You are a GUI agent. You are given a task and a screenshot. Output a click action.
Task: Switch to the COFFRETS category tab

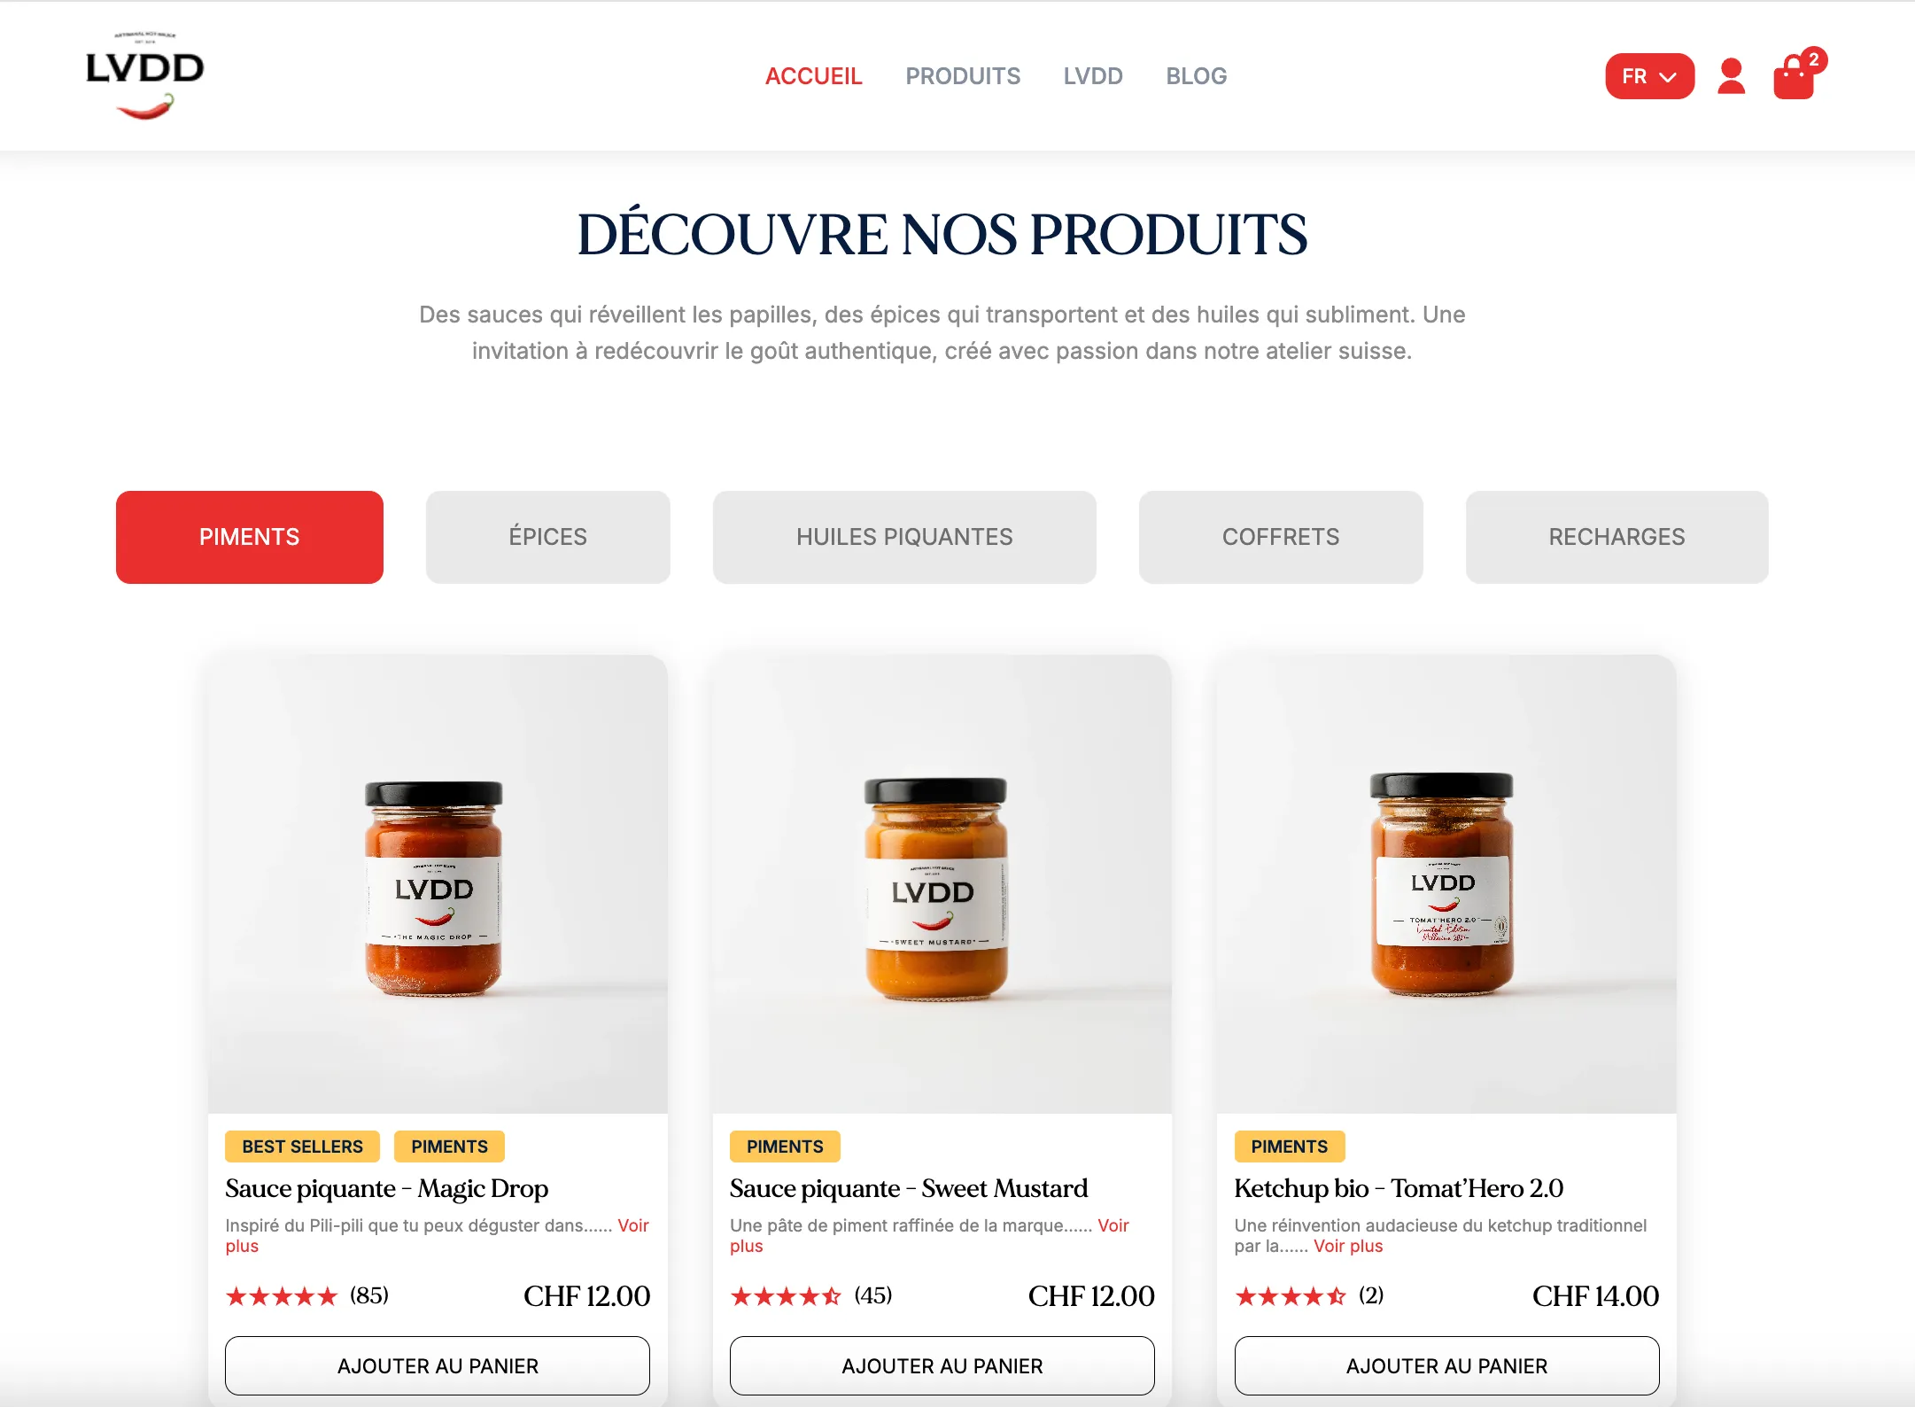[x=1281, y=537]
